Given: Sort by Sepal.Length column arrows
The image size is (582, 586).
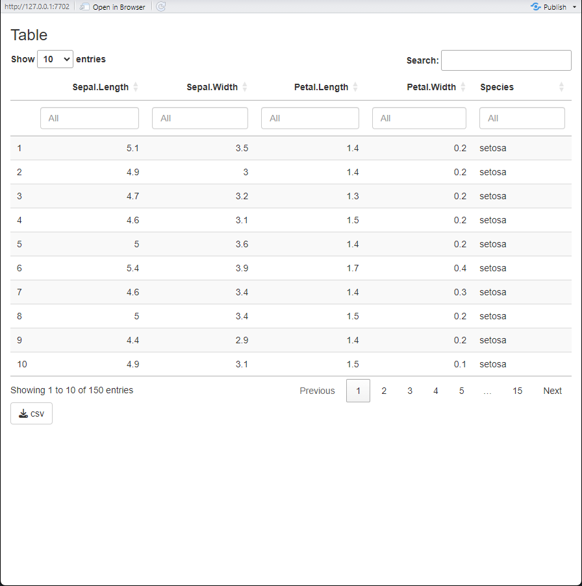Looking at the screenshot, I should point(136,87).
